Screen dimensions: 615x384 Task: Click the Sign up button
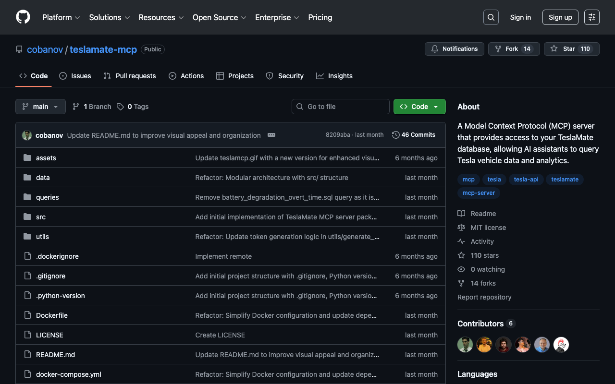[x=560, y=17]
